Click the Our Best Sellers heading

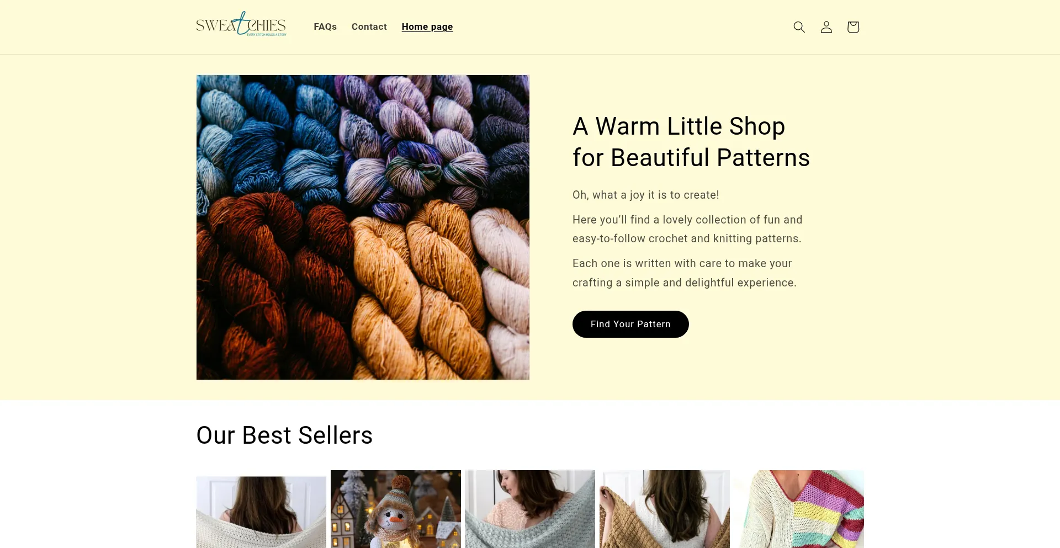[x=284, y=435]
